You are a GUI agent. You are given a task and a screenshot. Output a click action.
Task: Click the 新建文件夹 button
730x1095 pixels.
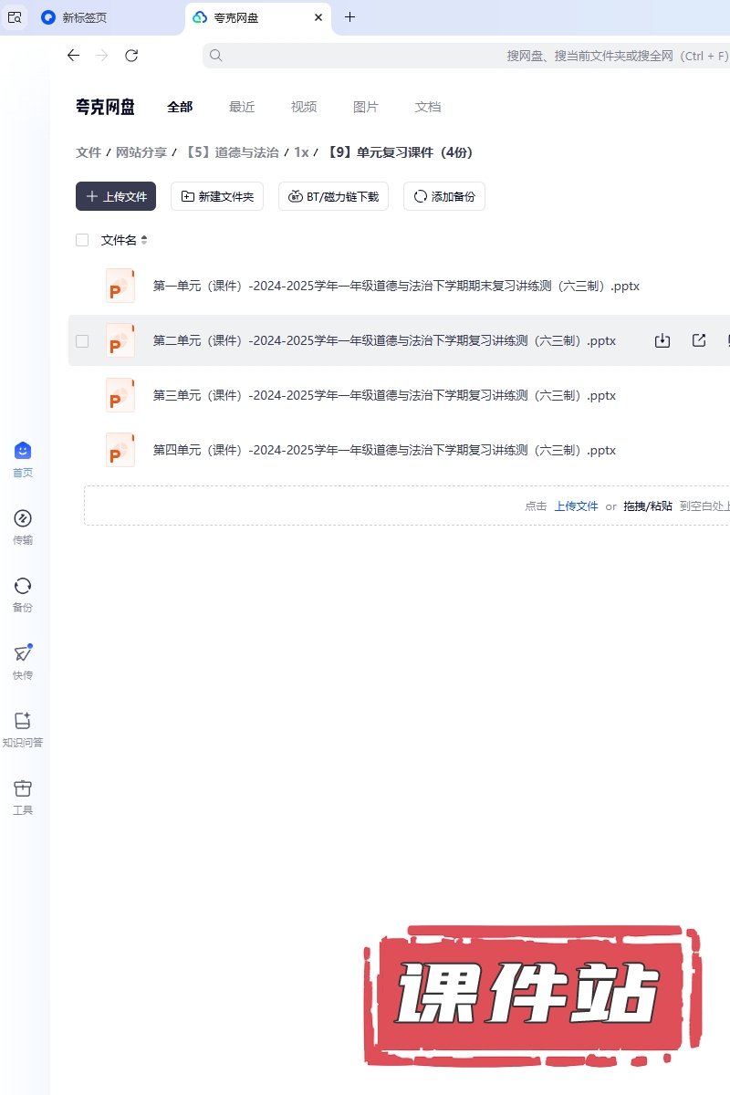tap(217, 196)
